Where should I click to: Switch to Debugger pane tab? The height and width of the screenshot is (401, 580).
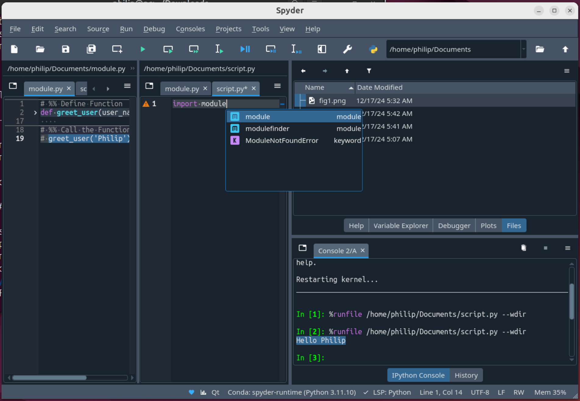click(x=454, y=225)
